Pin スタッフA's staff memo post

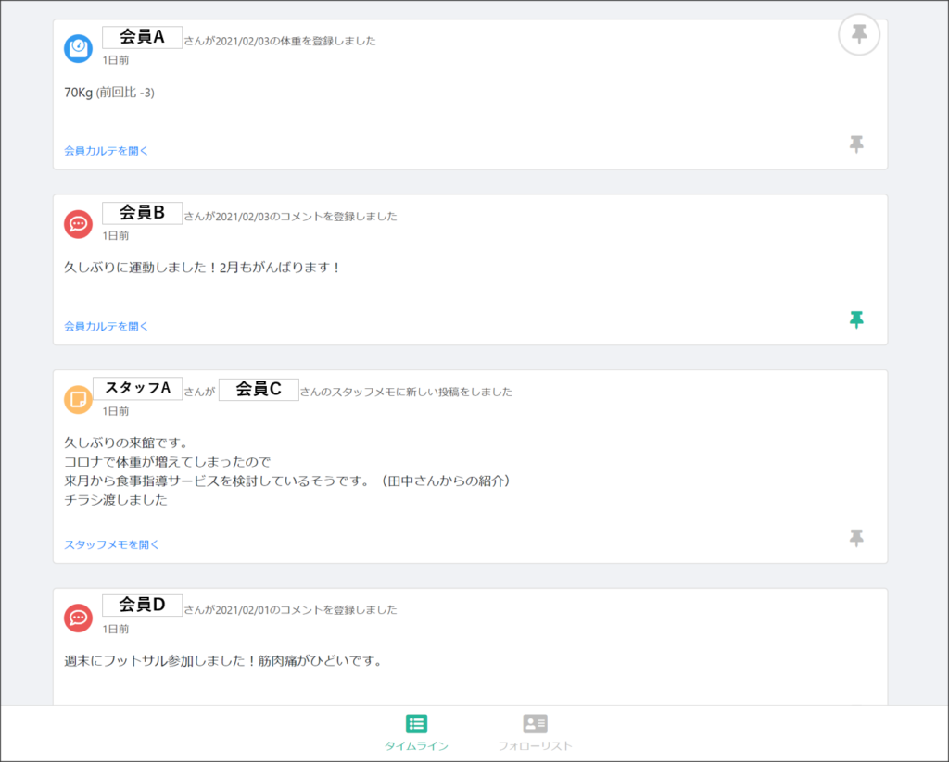coord(856,538)
